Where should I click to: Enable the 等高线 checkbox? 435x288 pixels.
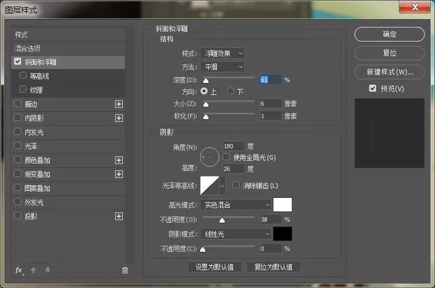click(x=23, y=76)
